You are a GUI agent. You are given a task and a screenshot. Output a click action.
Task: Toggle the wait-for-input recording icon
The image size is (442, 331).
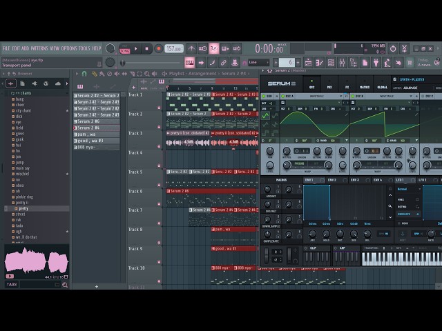pos(202,49)
